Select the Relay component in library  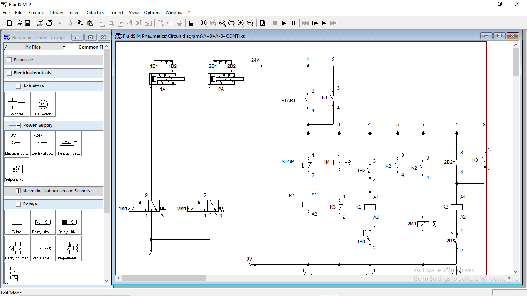point(17,222)
